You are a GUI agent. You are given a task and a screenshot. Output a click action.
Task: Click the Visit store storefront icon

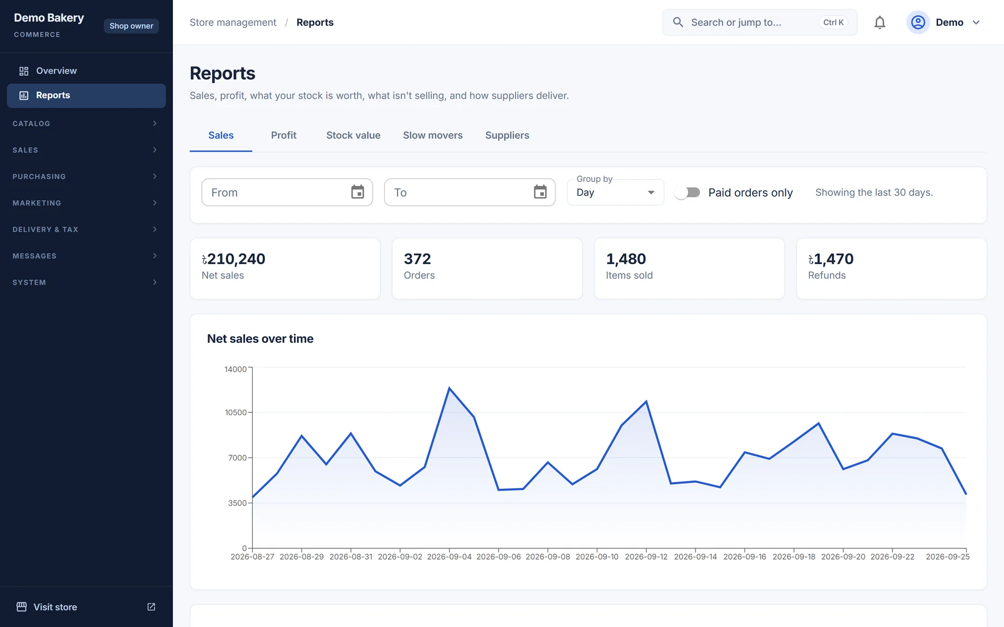click(x=22, y=607)
